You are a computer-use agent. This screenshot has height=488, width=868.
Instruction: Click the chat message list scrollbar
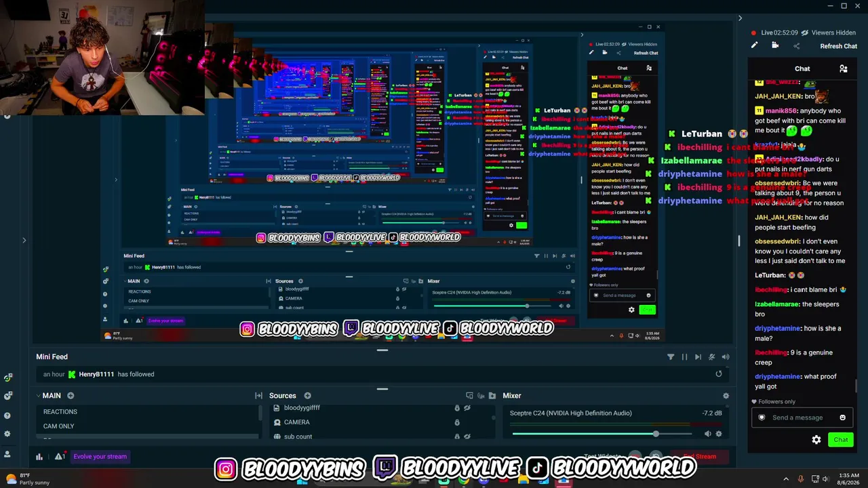pyautogui.click(x=856, y=385)
